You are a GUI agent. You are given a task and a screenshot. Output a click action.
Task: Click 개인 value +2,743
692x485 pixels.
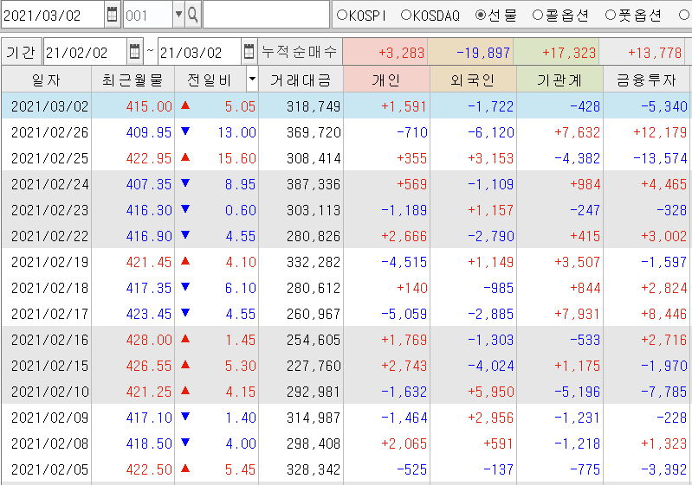coord(404,366)
